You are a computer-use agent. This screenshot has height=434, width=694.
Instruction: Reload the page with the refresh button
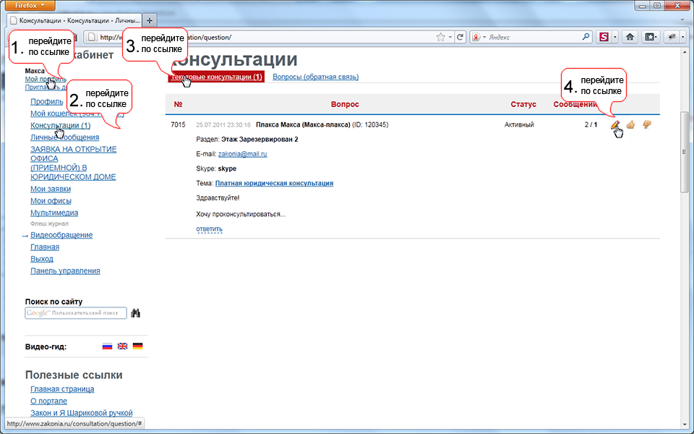[x=460, y=37]
